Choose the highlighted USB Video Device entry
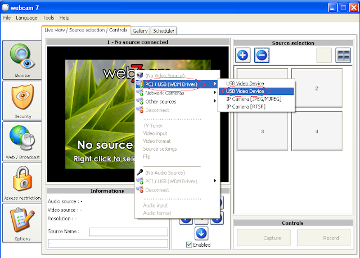360x258 pixels. pos(256,91)
